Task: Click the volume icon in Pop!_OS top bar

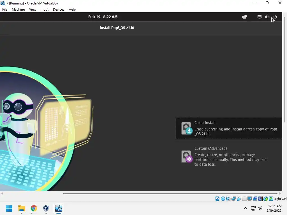Action: pos(267,17)
